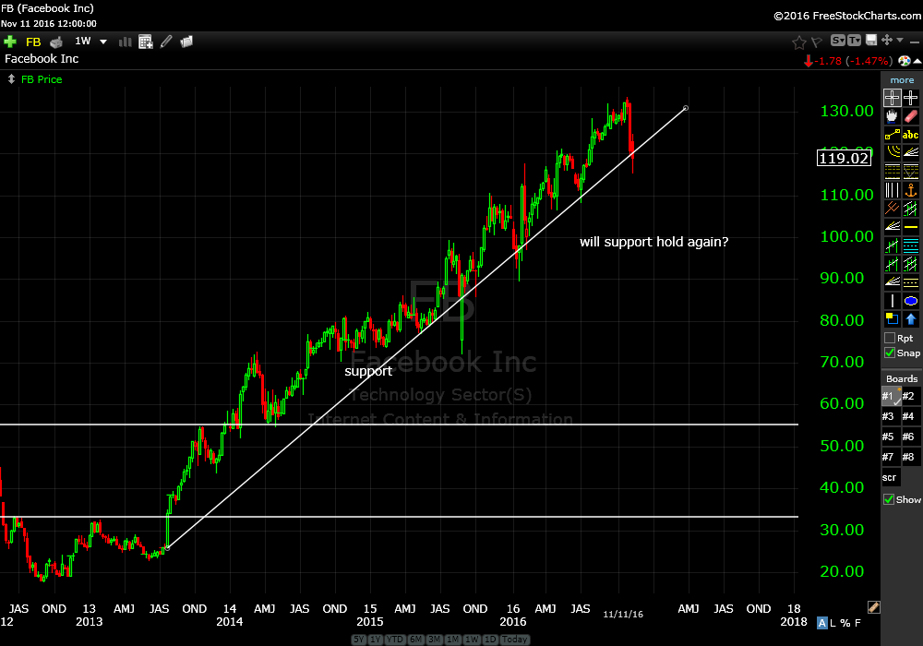Viewport: 923px width, 646px height.
Task: Switch to board #5
Action: click(888, 437)
